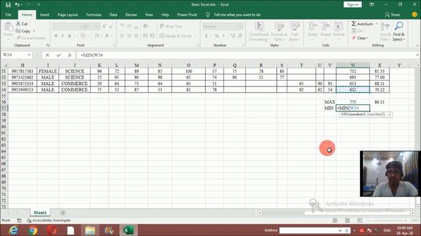Switch to Page Break Preview icon
Screen dimensions: 421x236
(360, 220)
